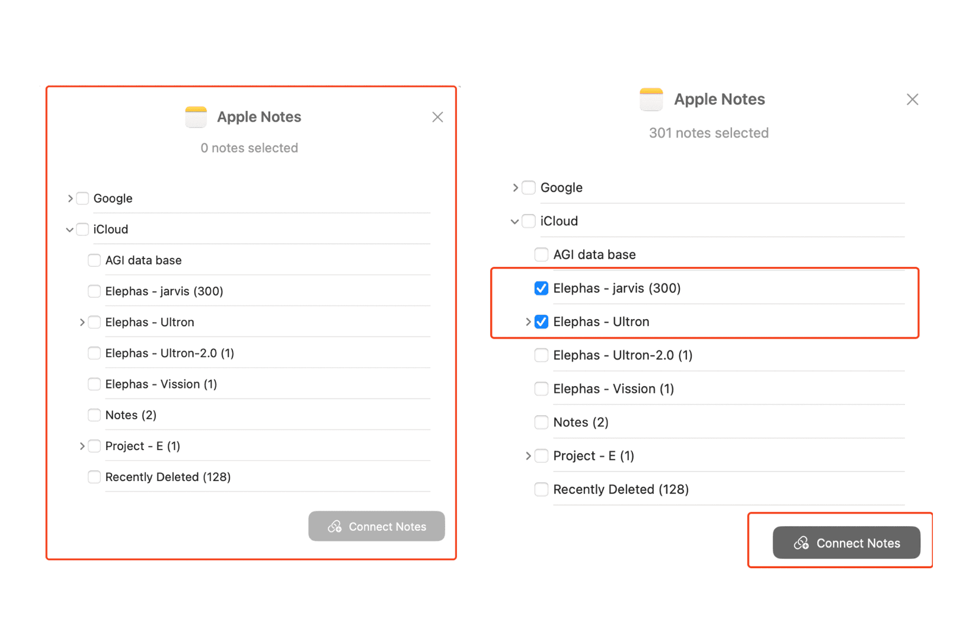Click the Apple Notes app icon in right dialog
Image resolution: width=972 pixels, height=631 pixels.
(x=651, y=99)
